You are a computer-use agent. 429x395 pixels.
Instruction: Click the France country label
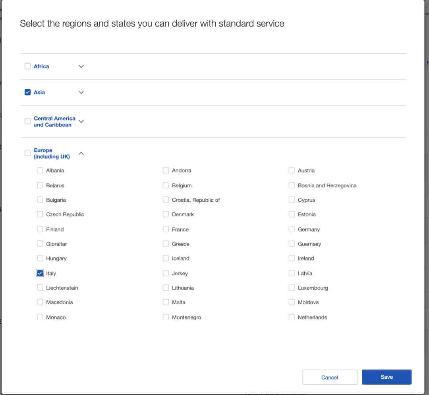(180, 229)
